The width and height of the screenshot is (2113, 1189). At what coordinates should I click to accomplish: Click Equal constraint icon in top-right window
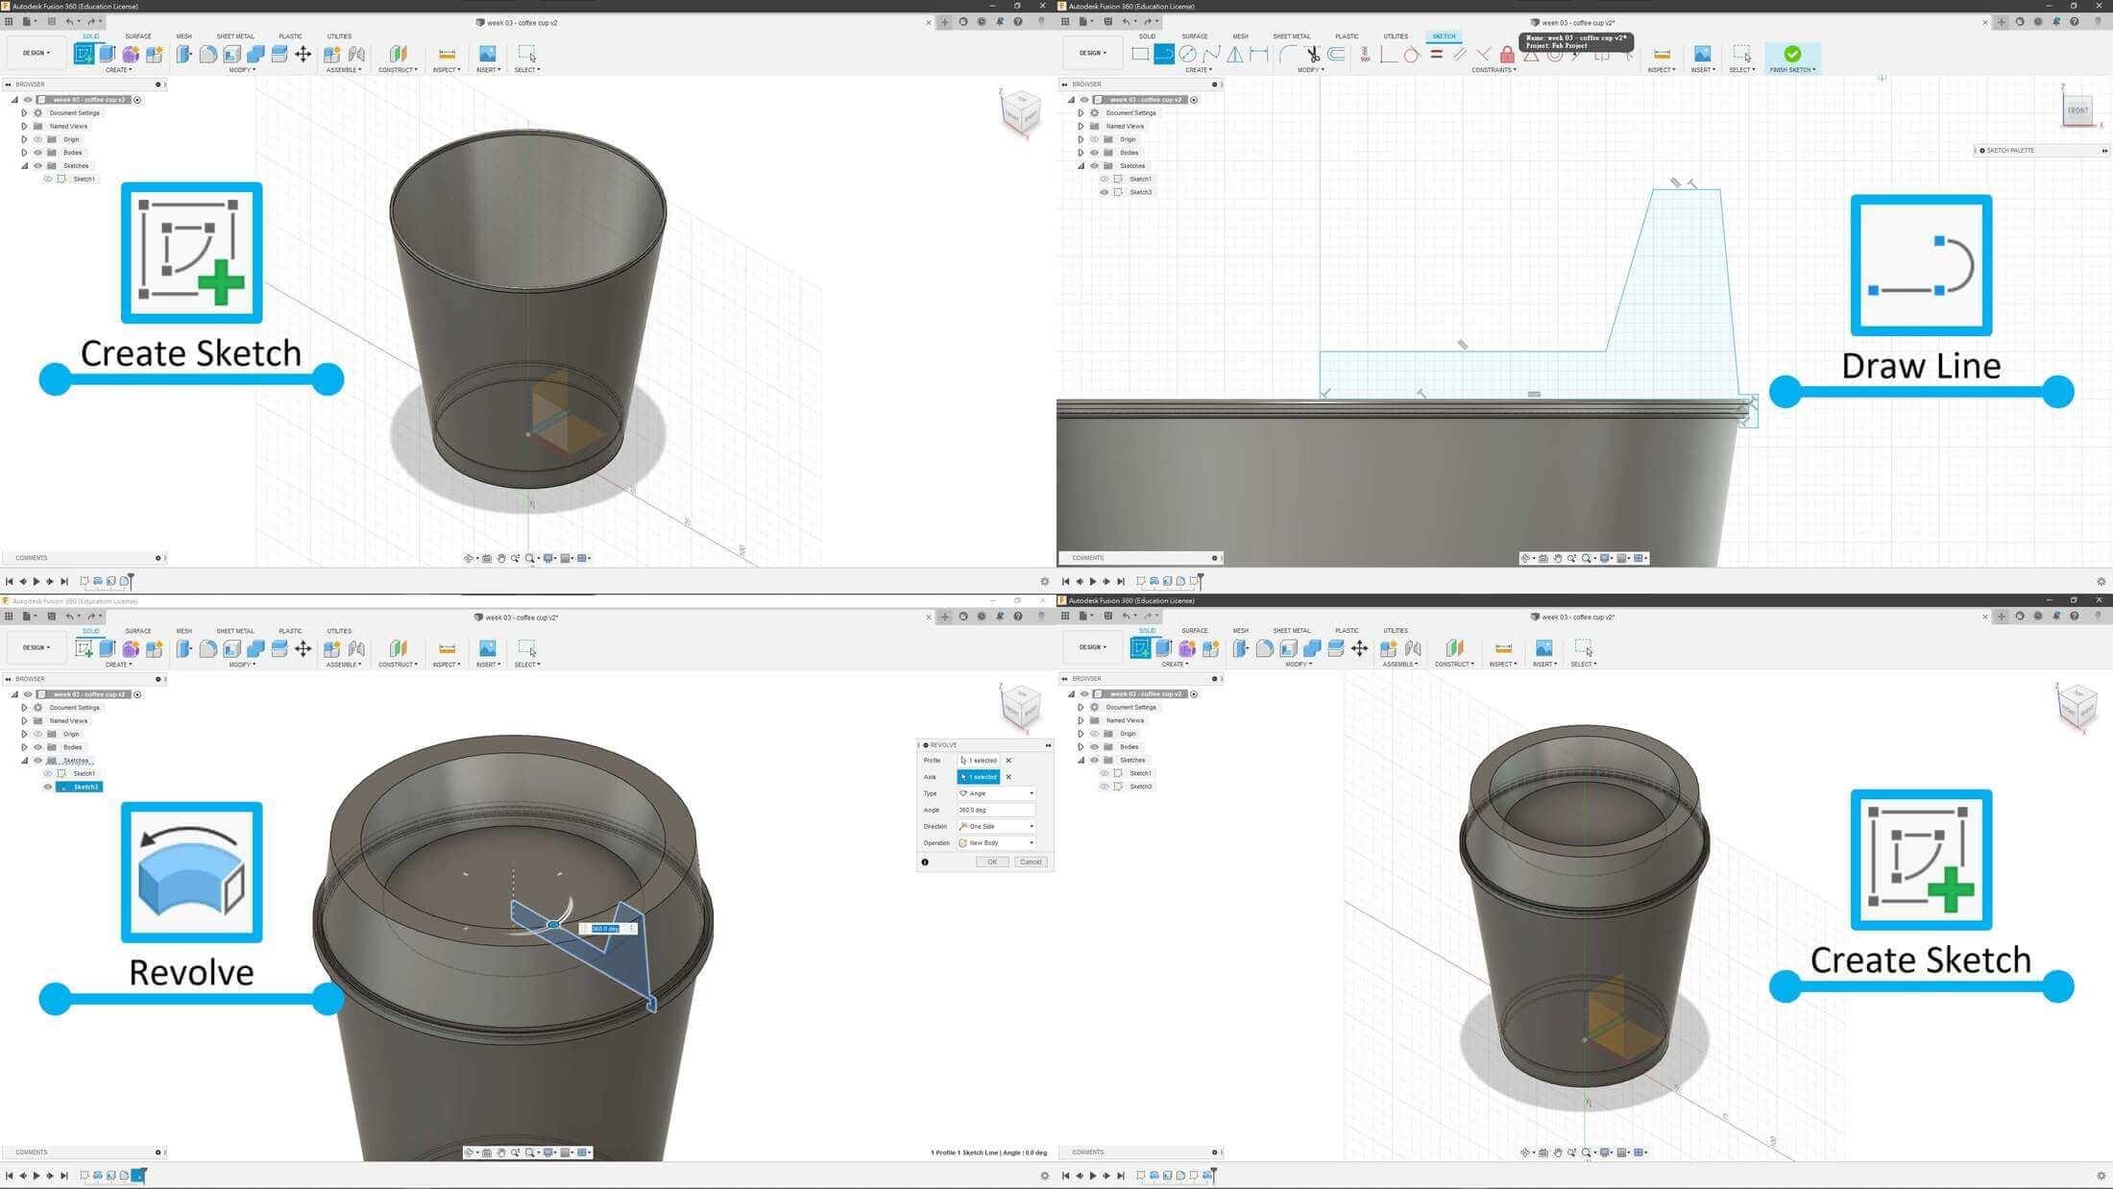[x=1436, y=54]
